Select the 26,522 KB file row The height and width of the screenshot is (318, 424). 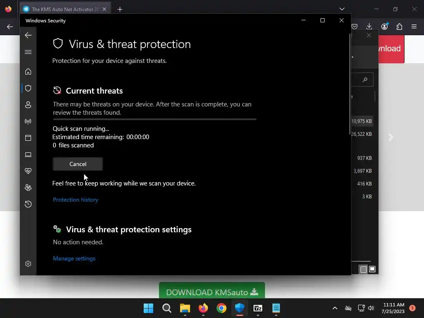(x=361, y=134)
